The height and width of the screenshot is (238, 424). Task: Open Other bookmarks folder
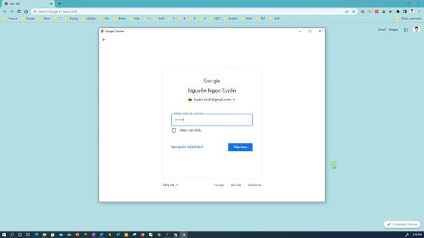pyautogui.click(x=409, y=19)
